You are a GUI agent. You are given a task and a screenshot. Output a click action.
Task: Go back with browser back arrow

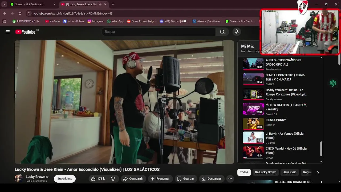click(5, 13)
